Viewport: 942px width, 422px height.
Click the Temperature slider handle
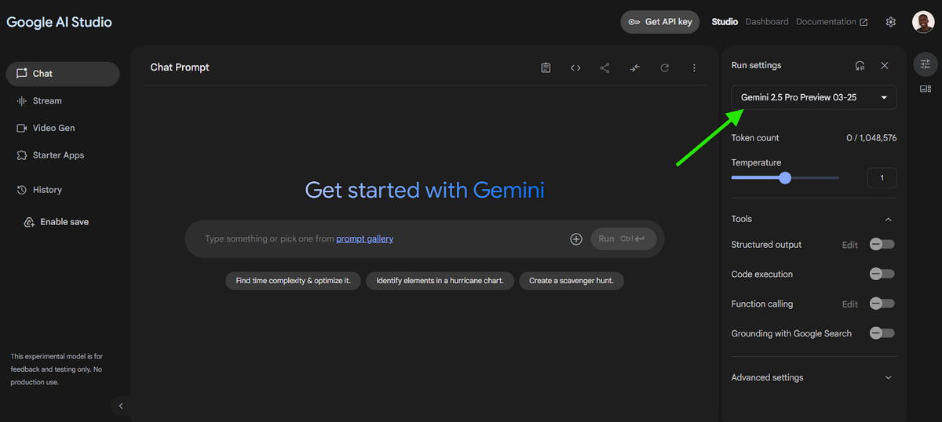click(x=785, y=178)
